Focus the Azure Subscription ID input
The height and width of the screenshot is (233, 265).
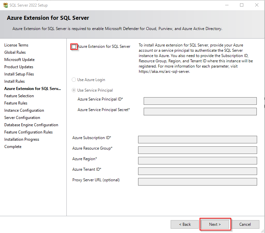pos(197,139)
